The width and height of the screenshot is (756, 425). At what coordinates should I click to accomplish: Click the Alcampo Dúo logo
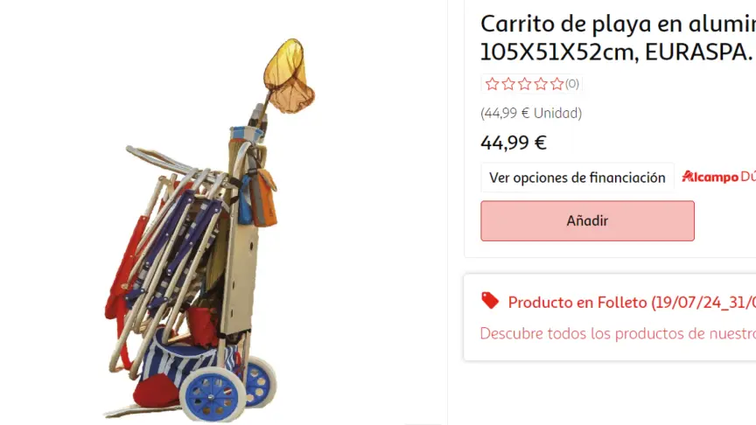(719, 177)
